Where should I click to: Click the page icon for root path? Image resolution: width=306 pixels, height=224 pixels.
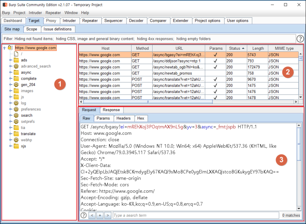pos(16,54)
